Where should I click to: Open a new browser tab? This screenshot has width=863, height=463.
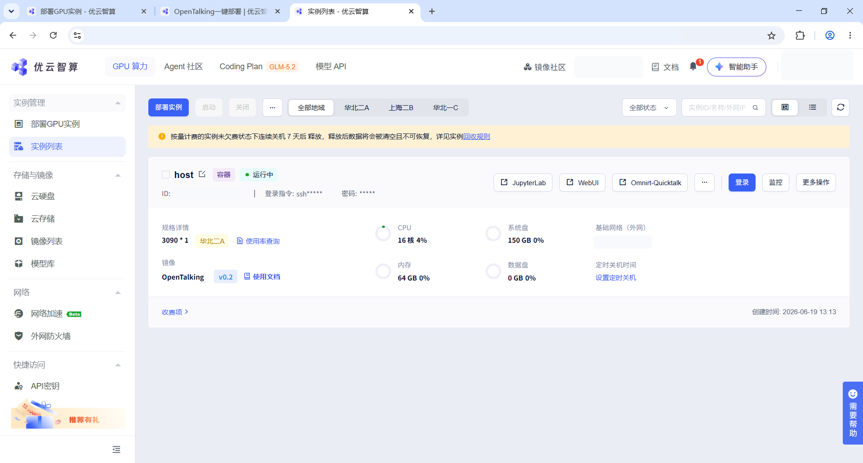click(x=431, y=11)
